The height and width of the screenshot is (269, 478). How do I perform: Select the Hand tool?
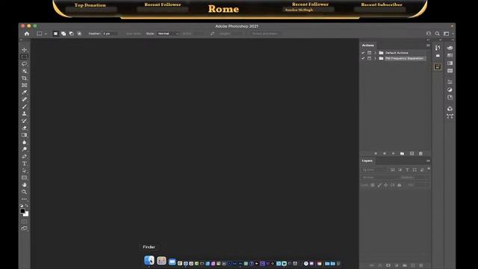(25, 185)
